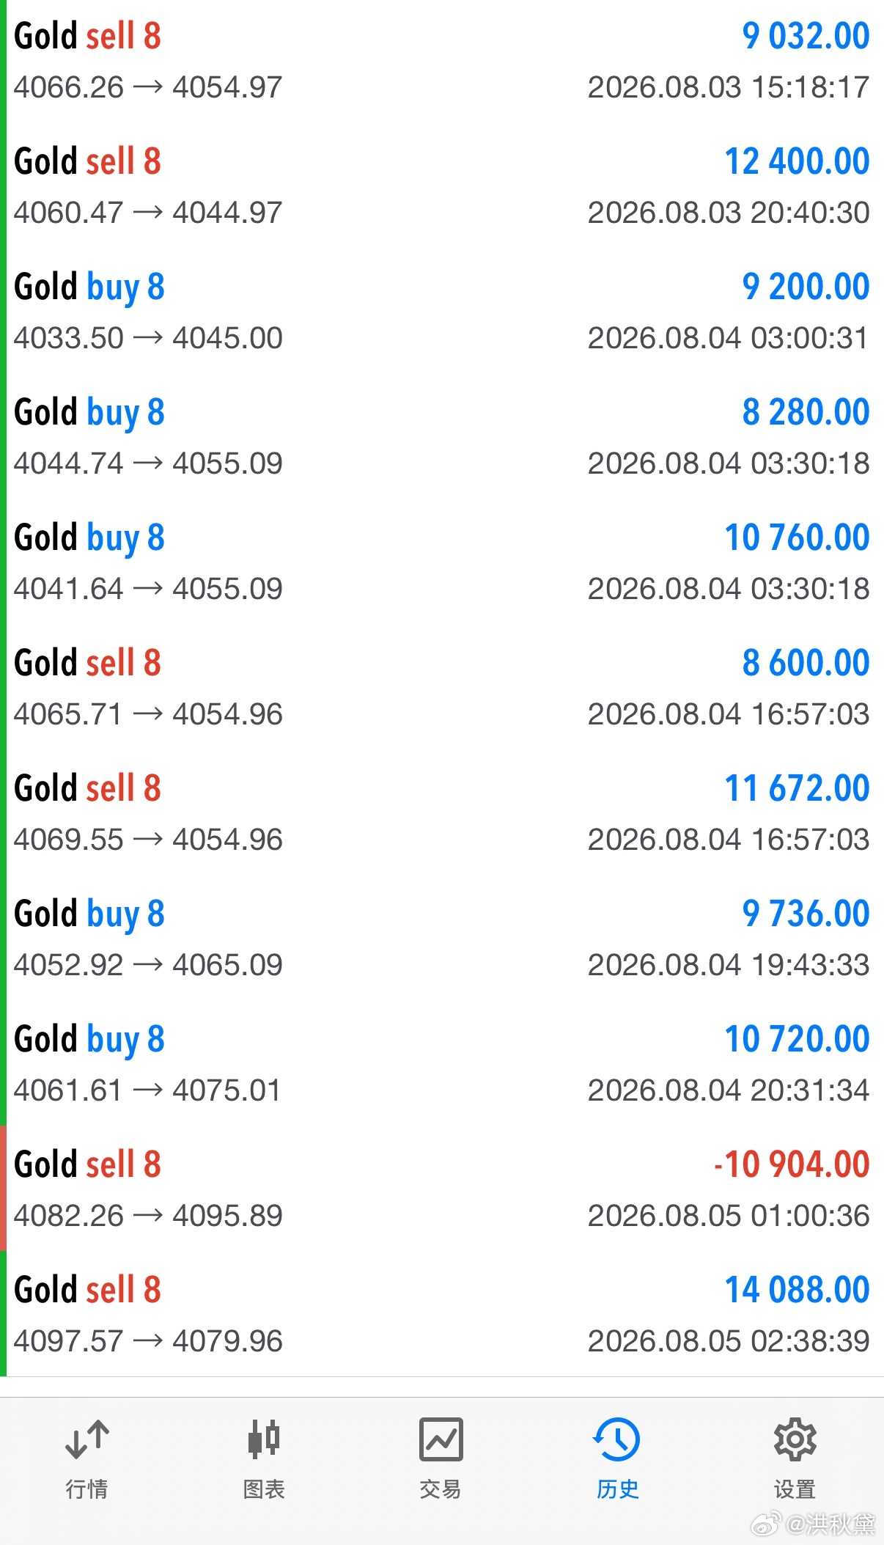
Task: Tap the 8 280.00 profit trade row
Action: 442,437
